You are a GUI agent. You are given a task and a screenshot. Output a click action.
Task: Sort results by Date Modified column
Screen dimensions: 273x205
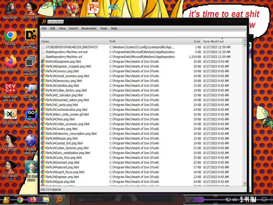click(222, 41)
